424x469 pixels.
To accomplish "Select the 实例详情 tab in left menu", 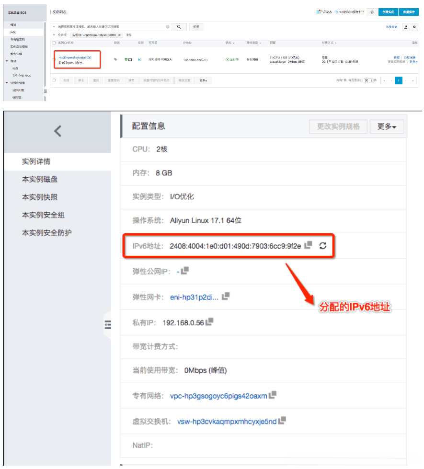I will 57,161.
